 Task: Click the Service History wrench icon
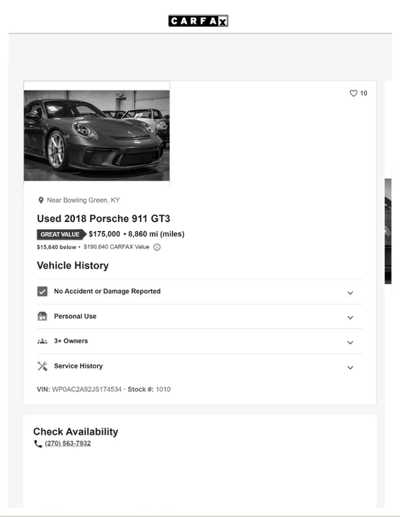[x=42, y=366]
